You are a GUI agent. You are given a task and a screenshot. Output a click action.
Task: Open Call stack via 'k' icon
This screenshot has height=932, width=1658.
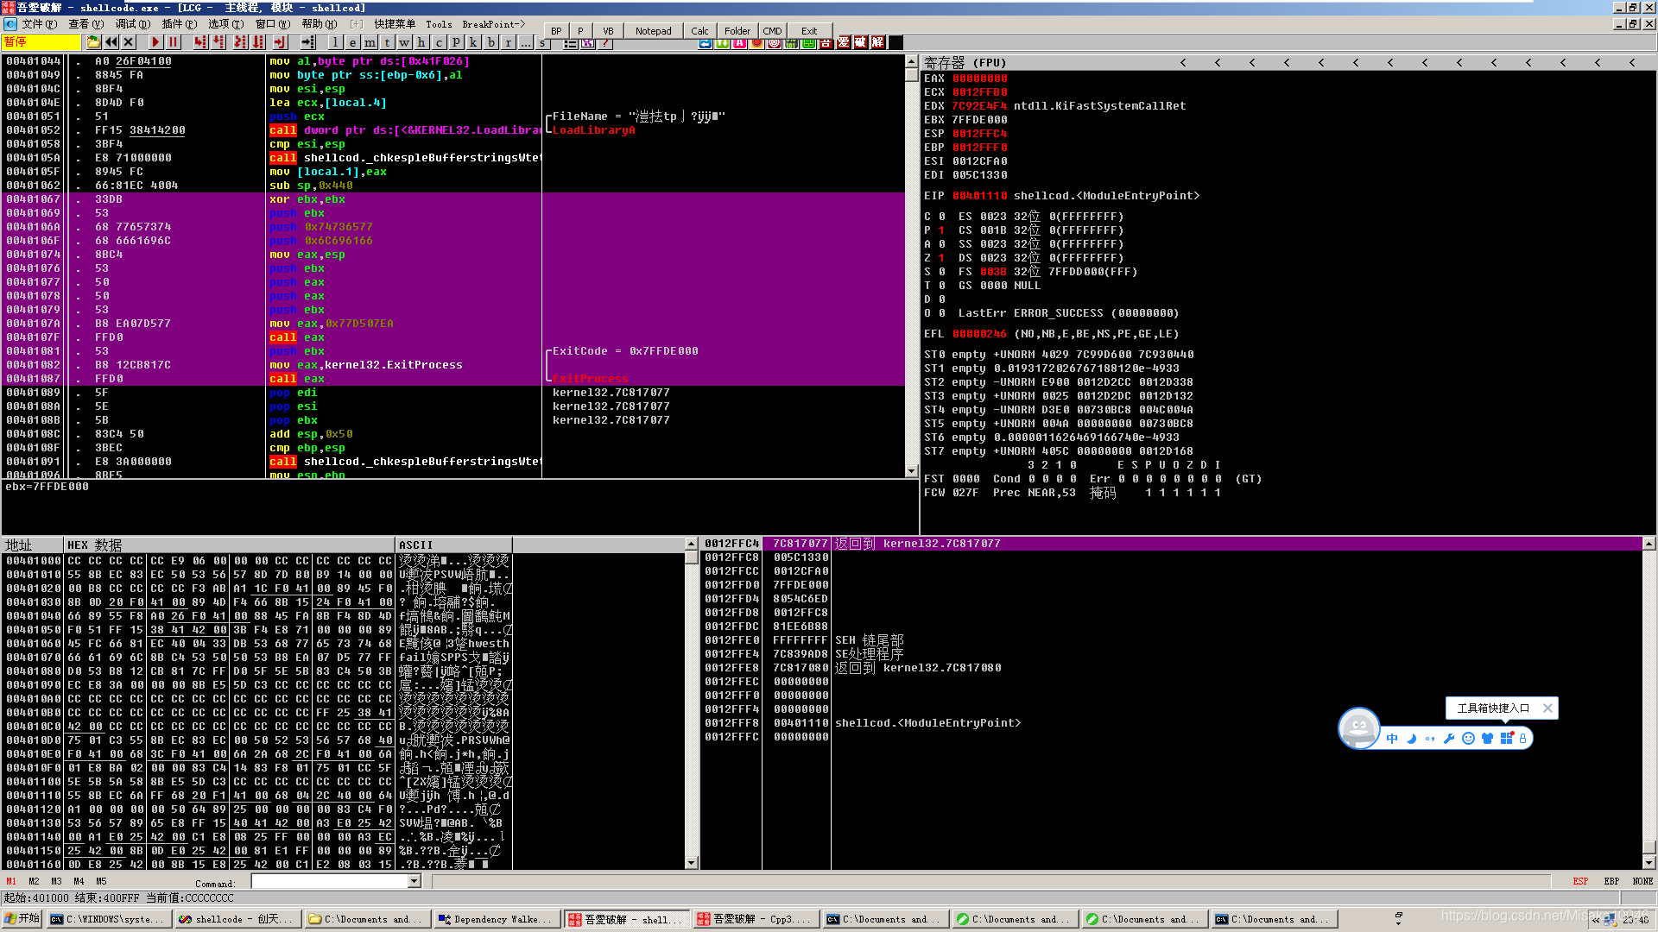[473, 41]
